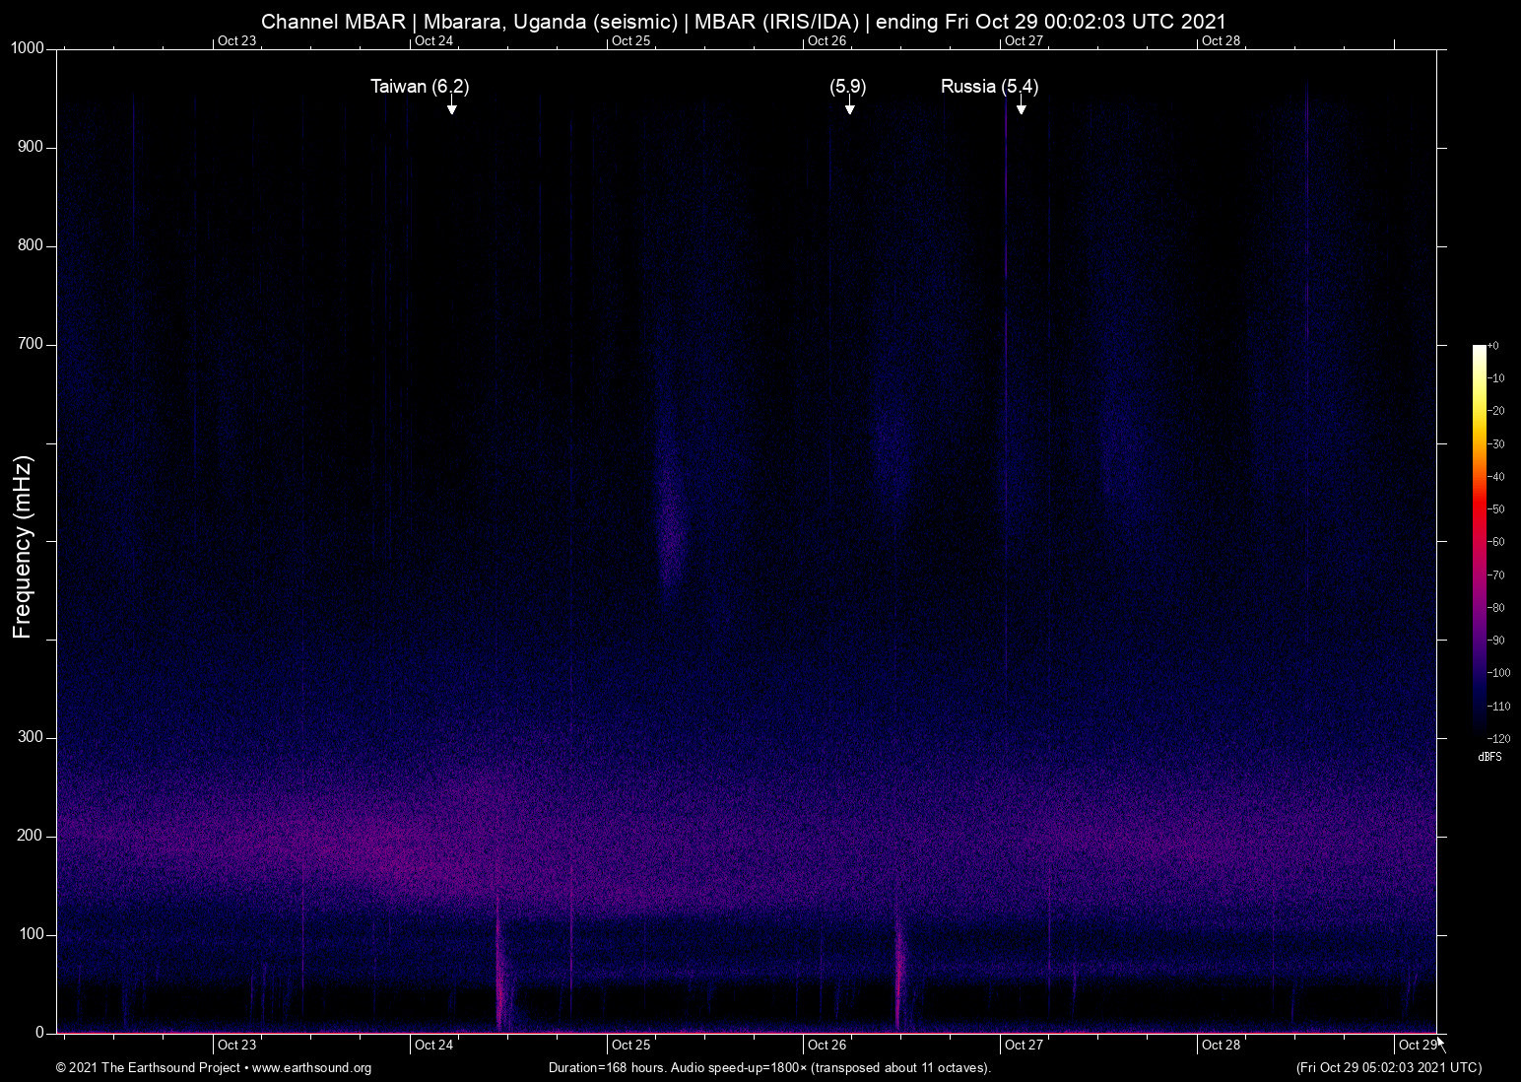
Task: Open the www.earthsound.org link in the footer
Action: (x=311, y=1068)
